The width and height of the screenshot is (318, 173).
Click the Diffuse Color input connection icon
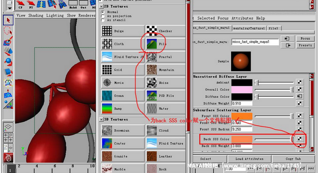coord(299,96)
